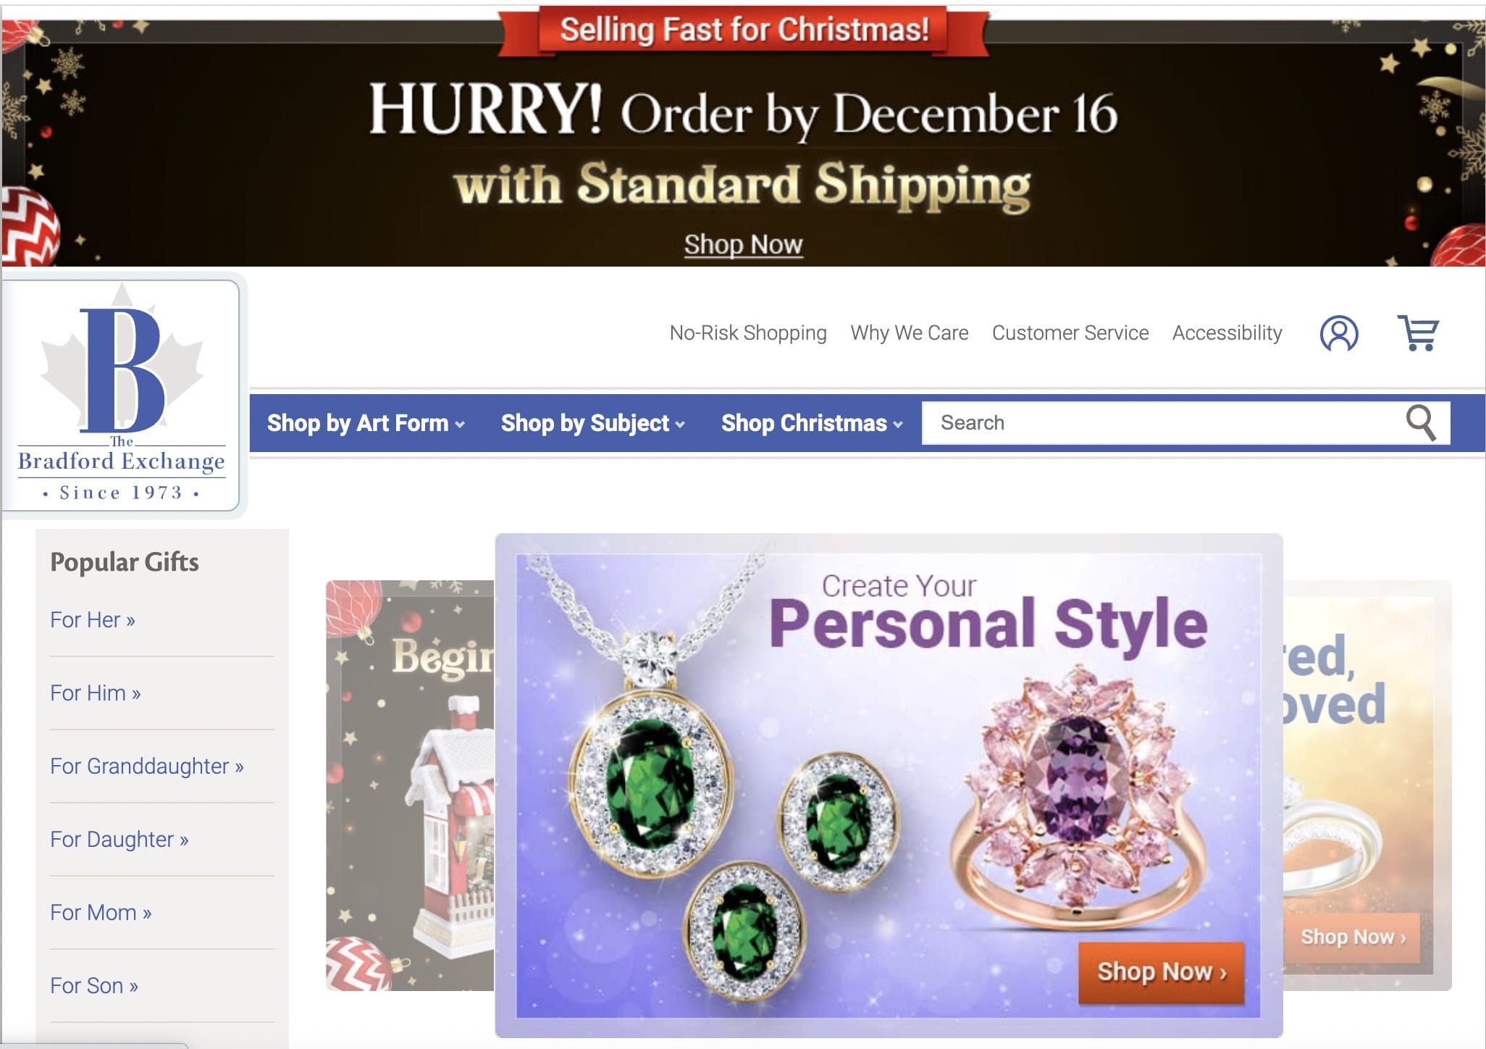The height and width of the screenshot is (1049, 1486).
Task: Show the previous Christmas village carousel slide
Action: tap(410, 785)
